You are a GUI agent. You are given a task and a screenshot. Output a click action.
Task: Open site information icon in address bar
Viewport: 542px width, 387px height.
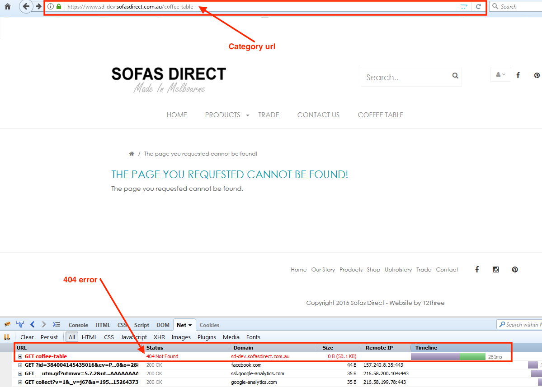point(51,6)
